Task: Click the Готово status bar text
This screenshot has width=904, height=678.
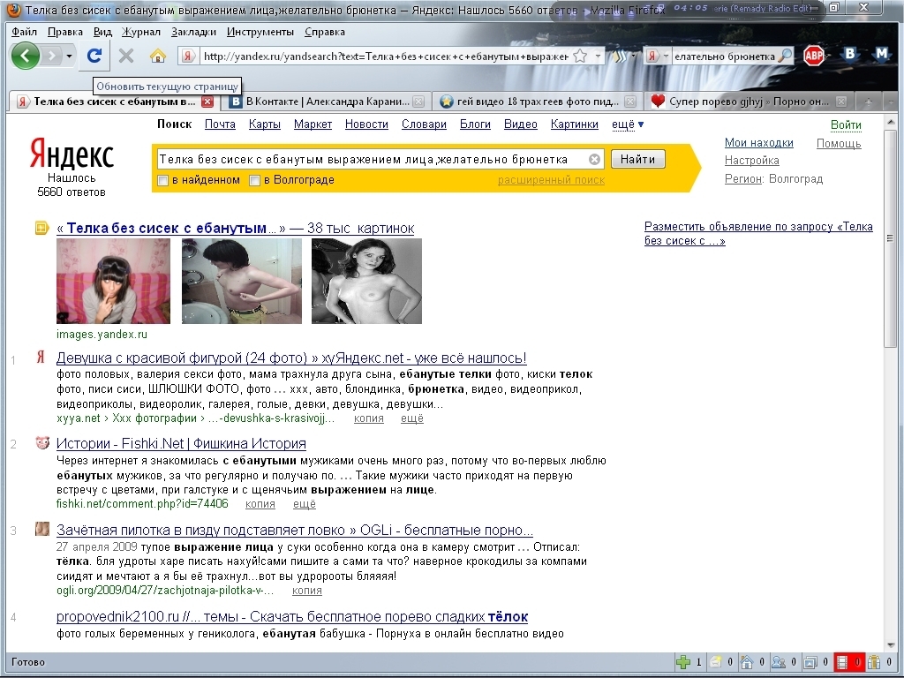Action: (27, 662)
